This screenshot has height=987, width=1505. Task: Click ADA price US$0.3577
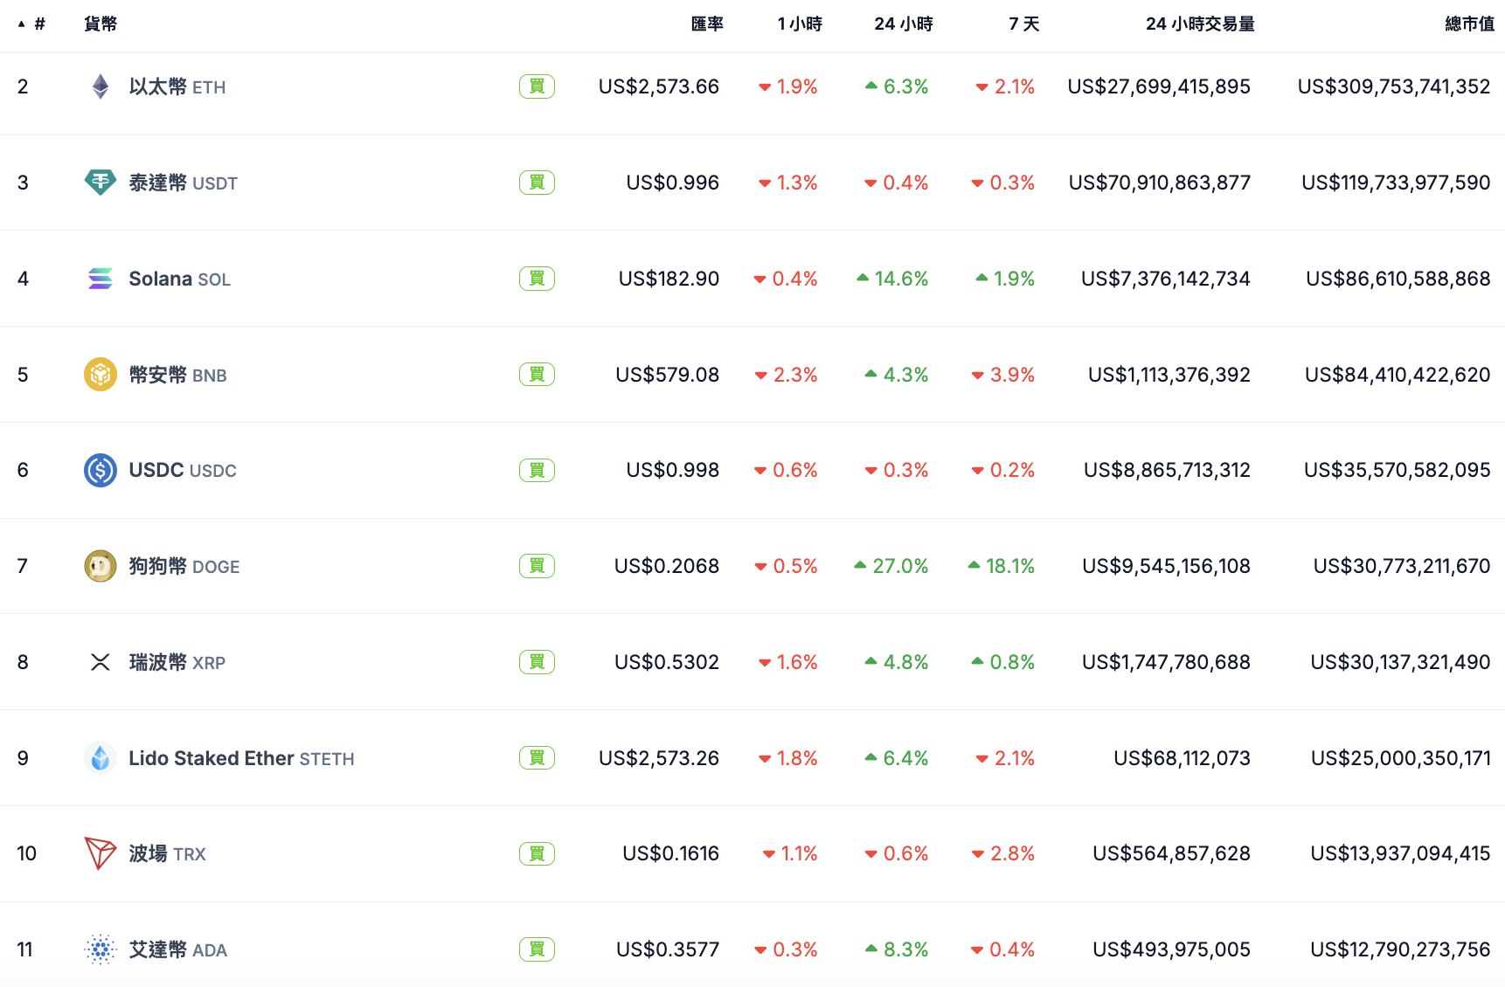[x=668, y=949]
